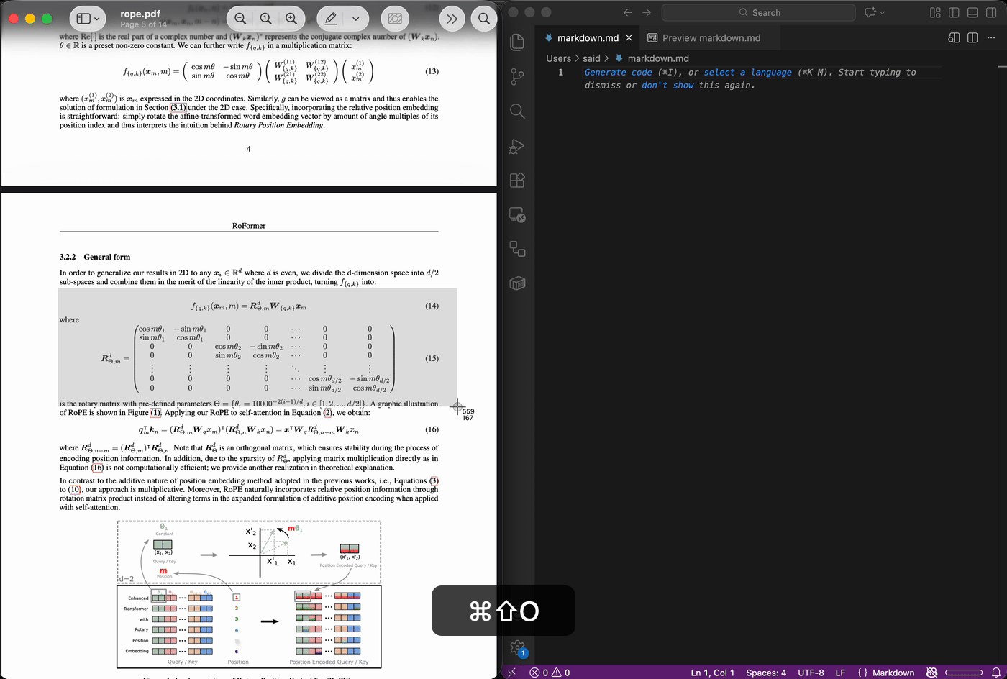Reset rope.pdf to actual size zoom
1007x679 pixels.
(x=266, y=19)
